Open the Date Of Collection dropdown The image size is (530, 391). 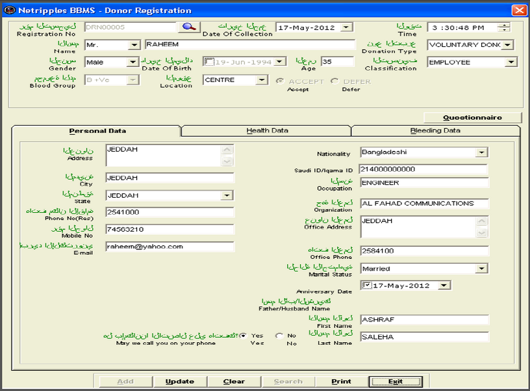pos(346,27)
